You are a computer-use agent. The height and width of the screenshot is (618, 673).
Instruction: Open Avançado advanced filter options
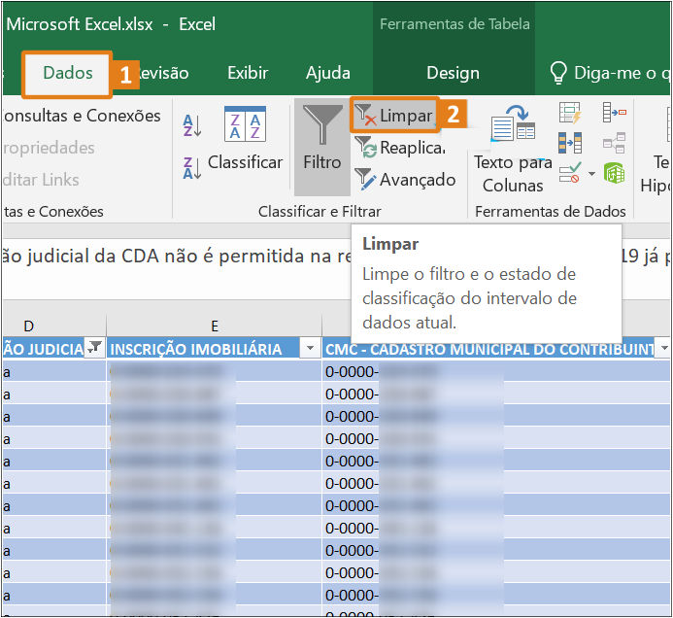405,180
